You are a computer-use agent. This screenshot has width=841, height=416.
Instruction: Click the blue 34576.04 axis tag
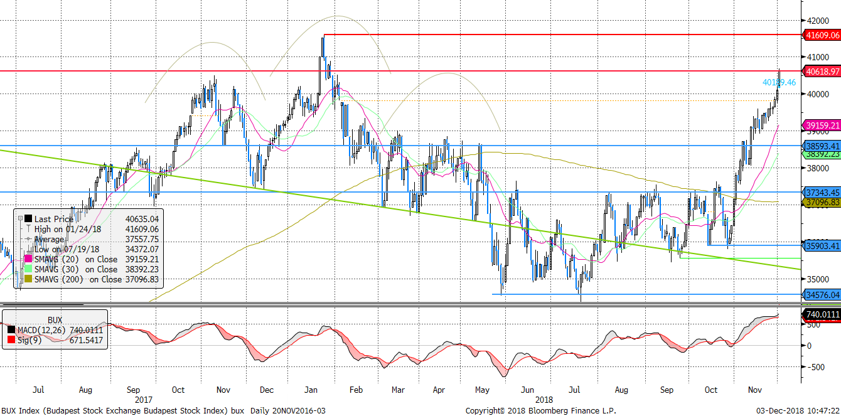tap(822, 294)
